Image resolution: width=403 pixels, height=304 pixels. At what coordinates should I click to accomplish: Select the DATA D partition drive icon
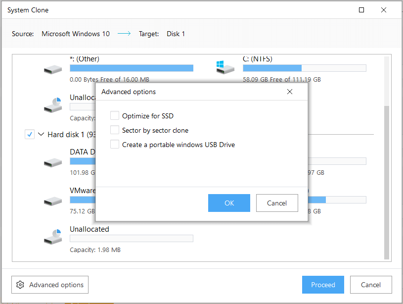(x=53, y=163)
